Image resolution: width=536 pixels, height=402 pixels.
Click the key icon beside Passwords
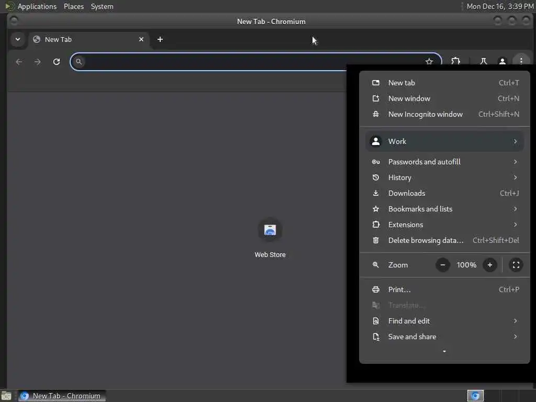click(376, 162)
